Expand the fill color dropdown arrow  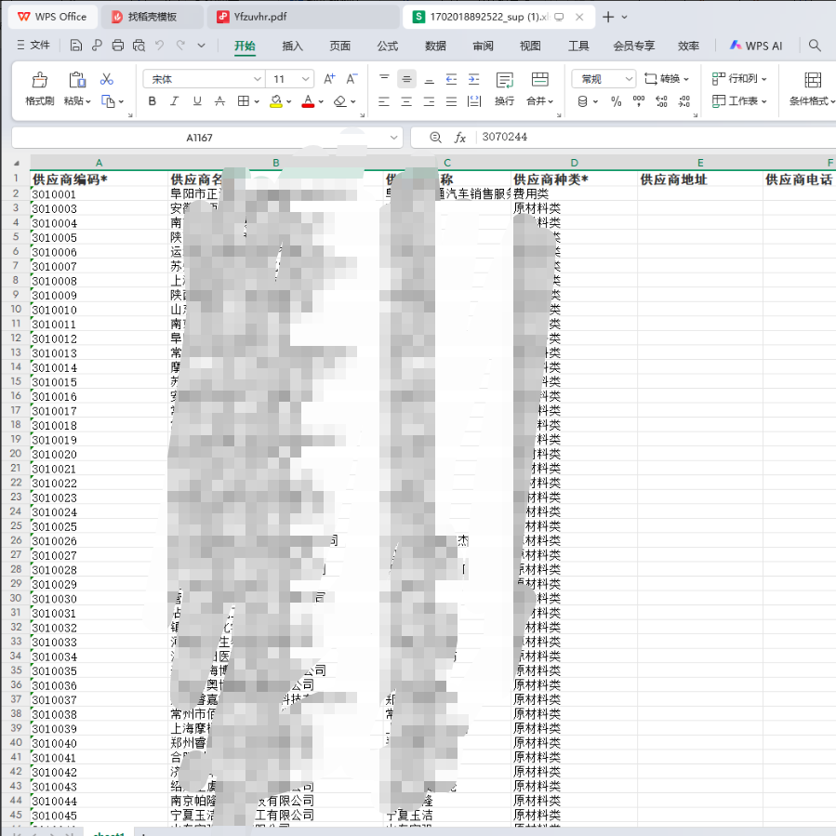click(x=289, y=101)
